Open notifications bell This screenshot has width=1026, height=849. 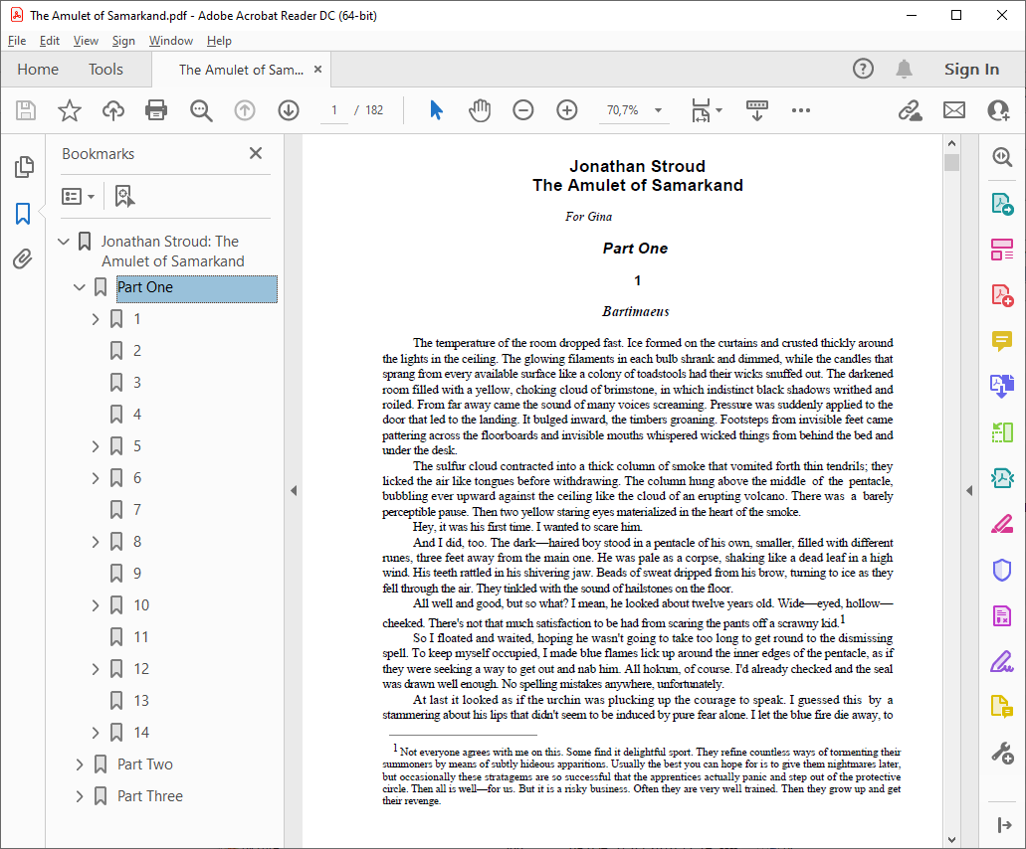(904, 69)
